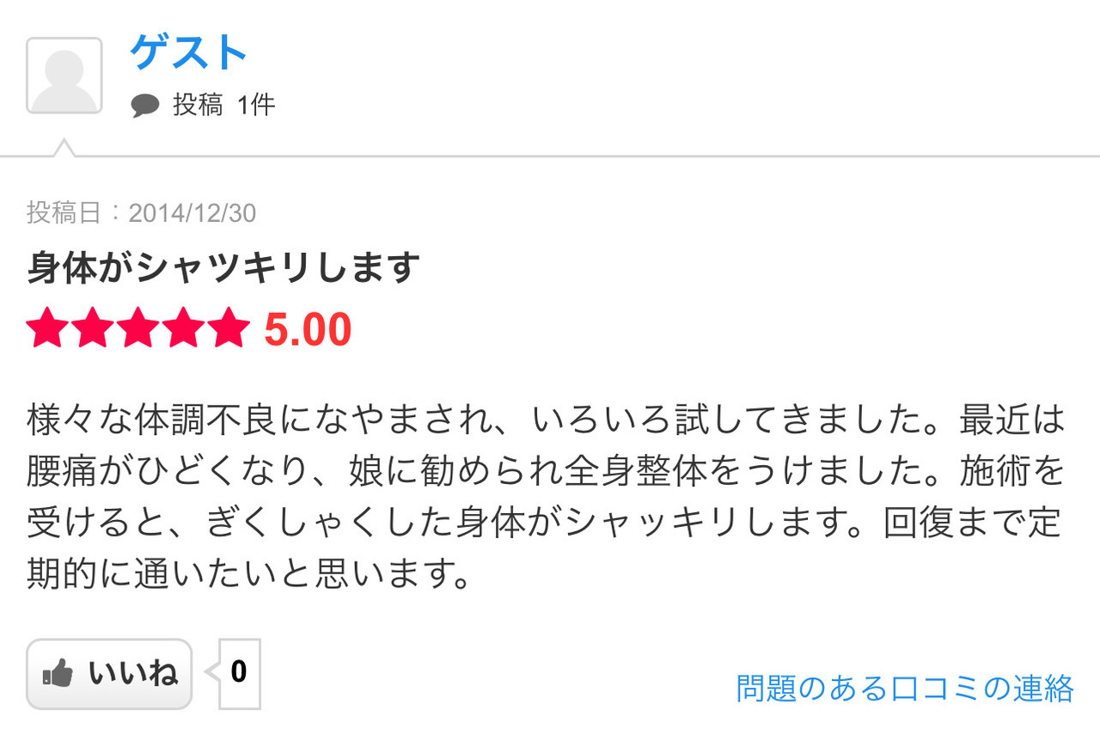This screenshot has height=735, width=1100.
Task: Click the guest's default avatar picture
Action: click(x=64, y=76)
